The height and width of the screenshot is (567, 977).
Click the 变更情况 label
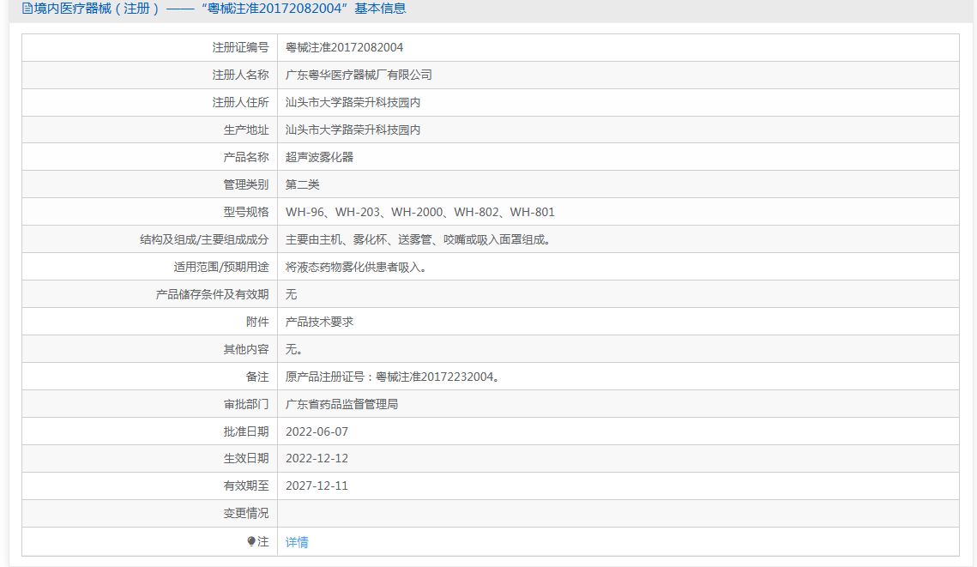click(246, 513)
